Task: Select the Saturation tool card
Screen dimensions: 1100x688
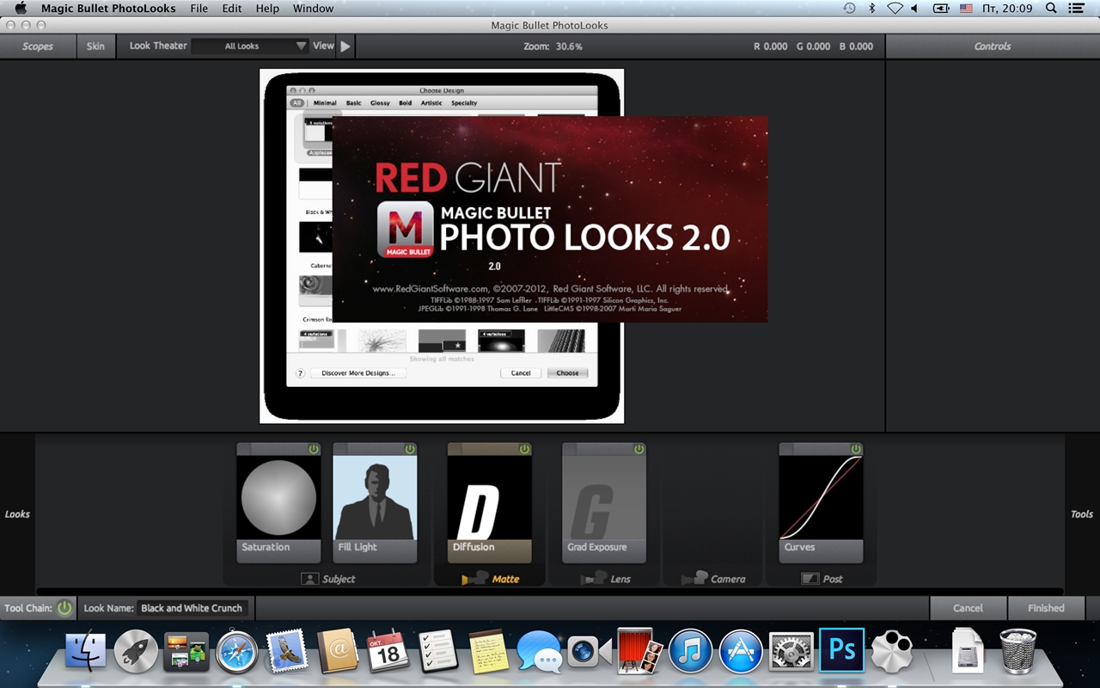Action: (x=278, y=503)
